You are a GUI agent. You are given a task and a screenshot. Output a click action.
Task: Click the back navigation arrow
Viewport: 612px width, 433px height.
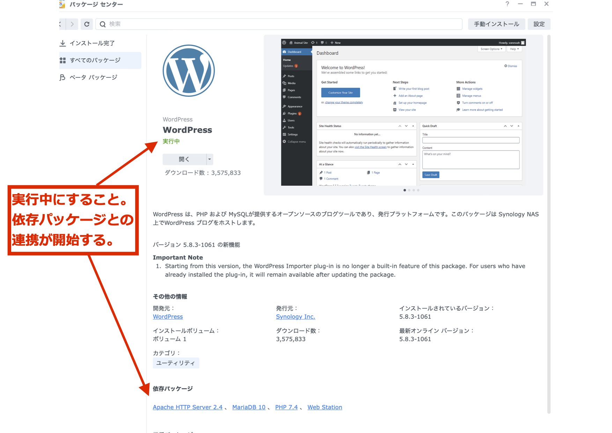point(61,24)
